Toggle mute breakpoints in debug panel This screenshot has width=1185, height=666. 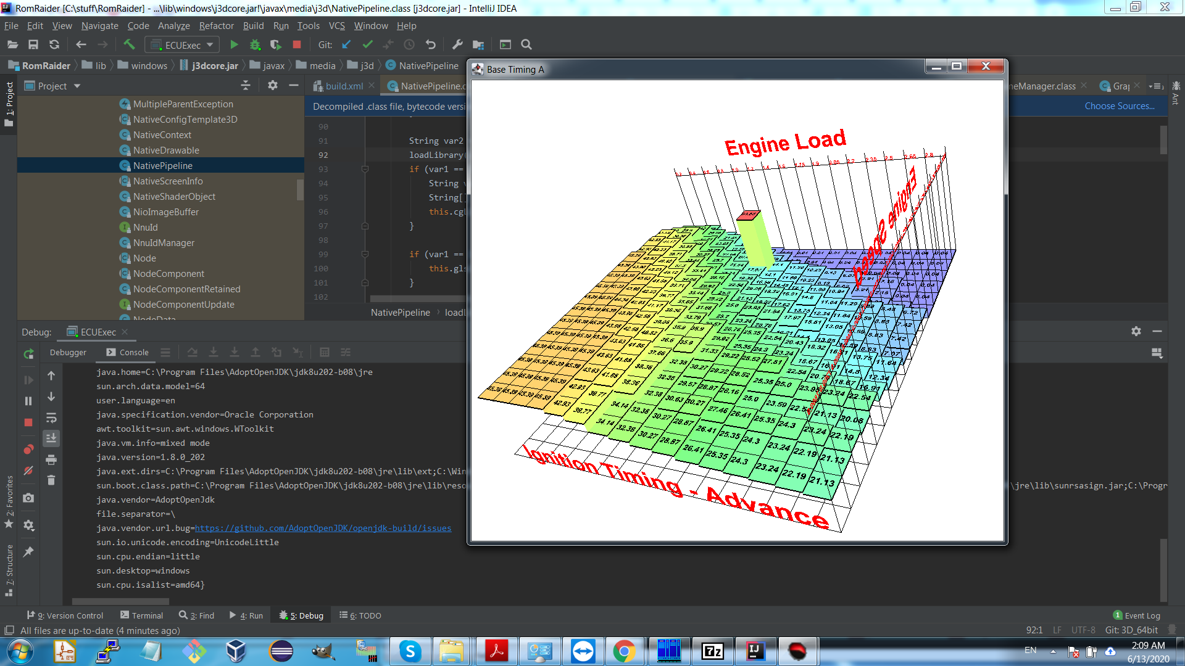point(28,471)
